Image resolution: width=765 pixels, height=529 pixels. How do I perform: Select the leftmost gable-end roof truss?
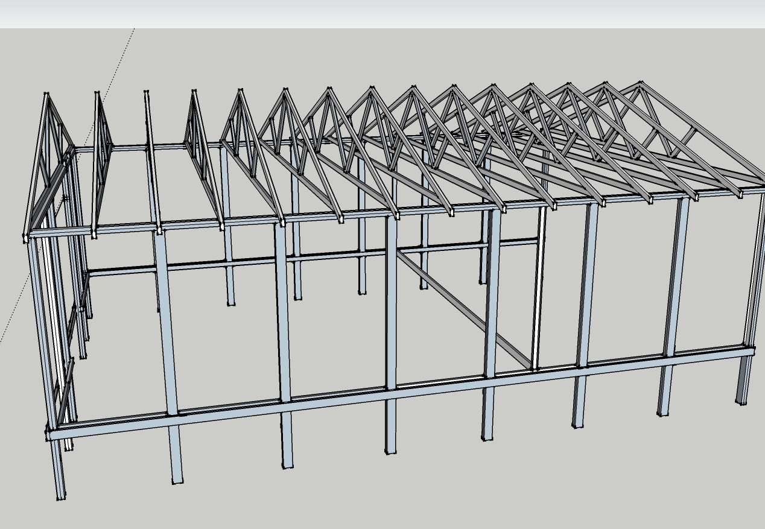[48, 166]
